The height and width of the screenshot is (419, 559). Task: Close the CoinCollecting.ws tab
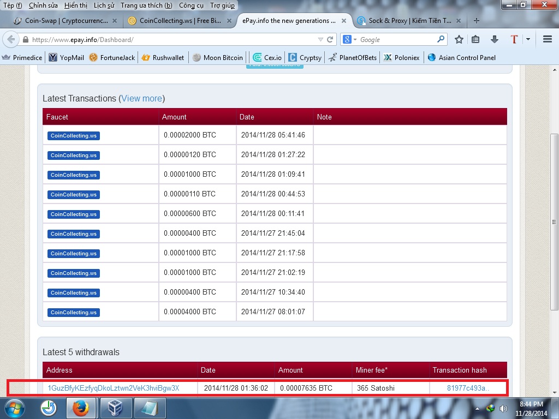pos(229,21)
